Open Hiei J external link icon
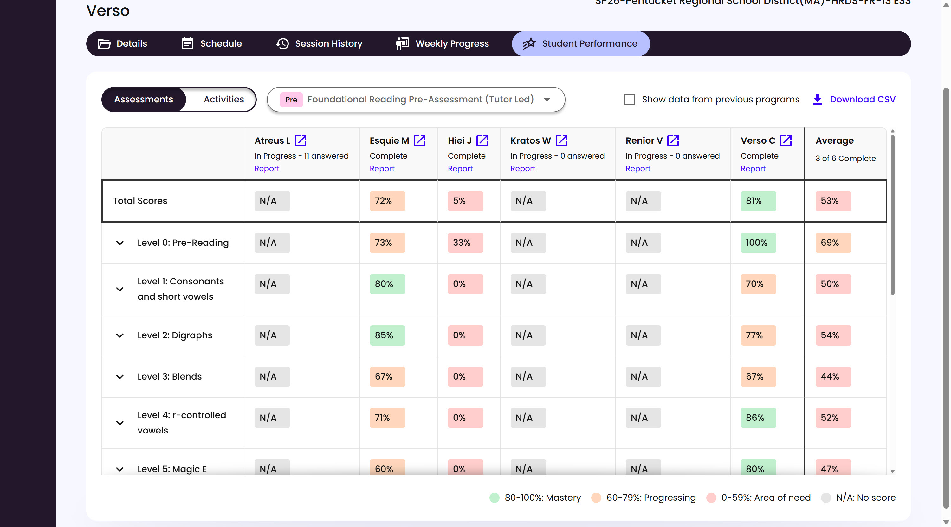Viewport: 951px width, 527px height. 482,140
